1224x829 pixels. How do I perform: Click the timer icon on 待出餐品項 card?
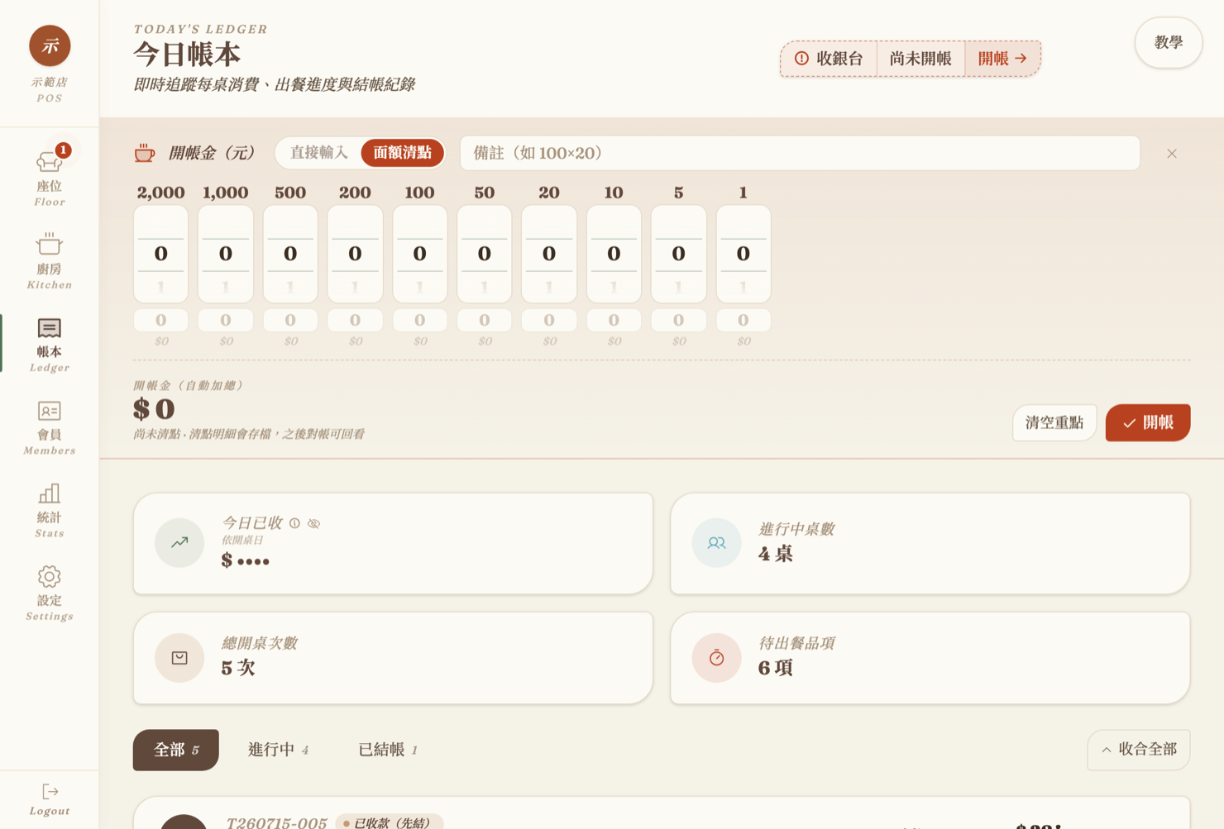(716, 658)
